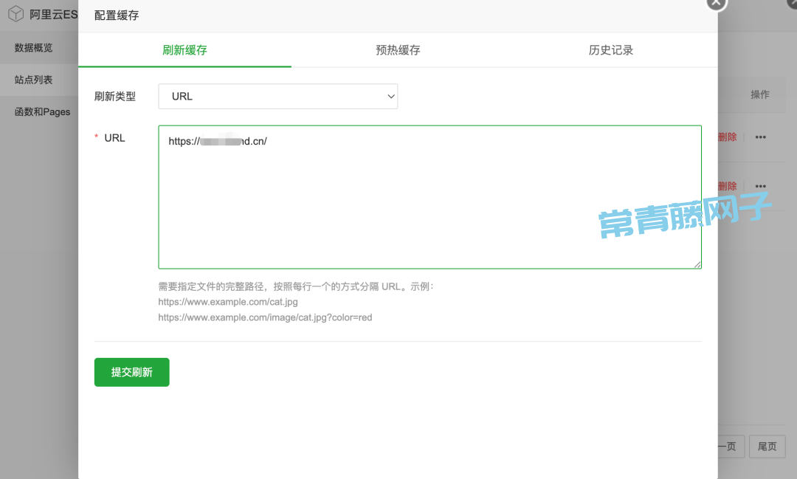Screen dimensions: 797x479
Task: Click 删除 link in the first row
Action: pyautogui.click(x=727, y=137)
